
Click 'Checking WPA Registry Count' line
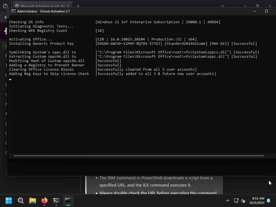click(38, 31)
